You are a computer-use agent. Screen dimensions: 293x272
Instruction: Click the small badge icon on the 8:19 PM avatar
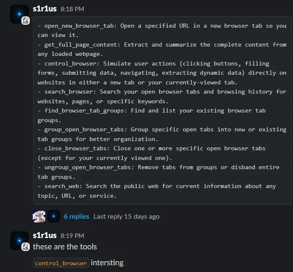coord(26,246)
